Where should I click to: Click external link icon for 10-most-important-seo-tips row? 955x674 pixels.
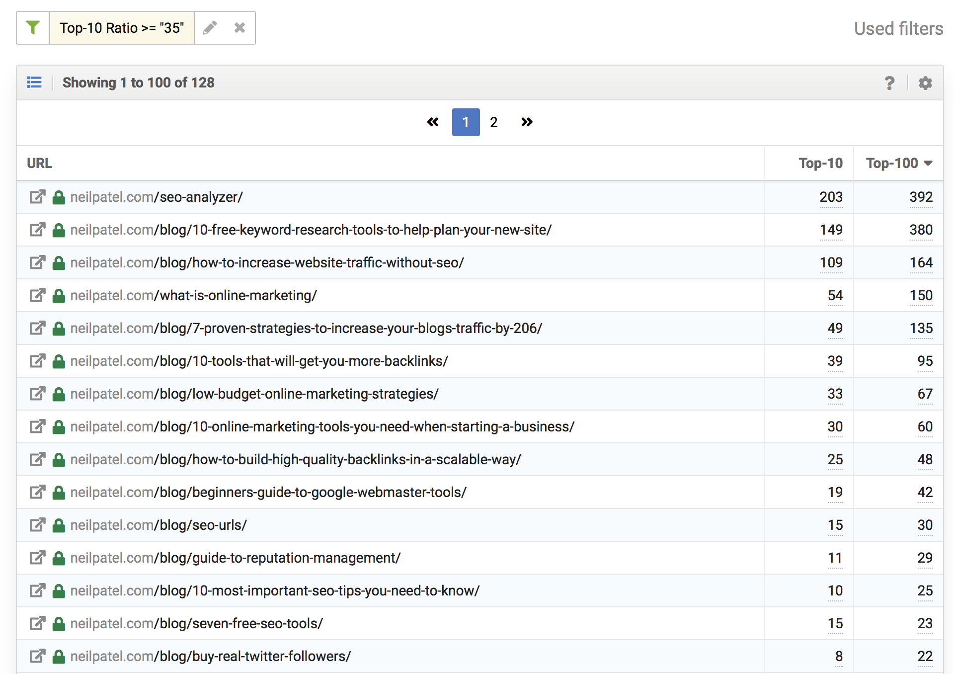click(37, 590)
